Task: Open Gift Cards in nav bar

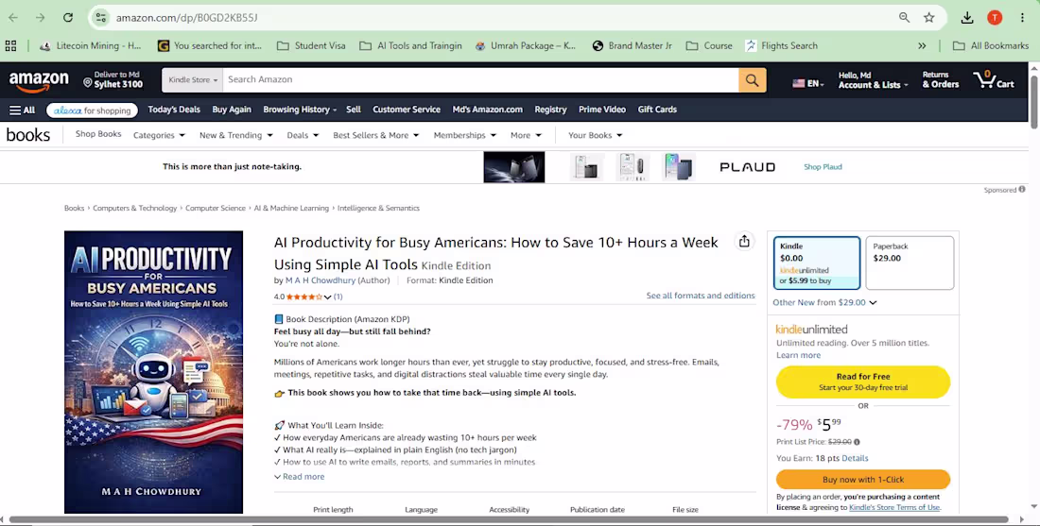Action: 657,110
